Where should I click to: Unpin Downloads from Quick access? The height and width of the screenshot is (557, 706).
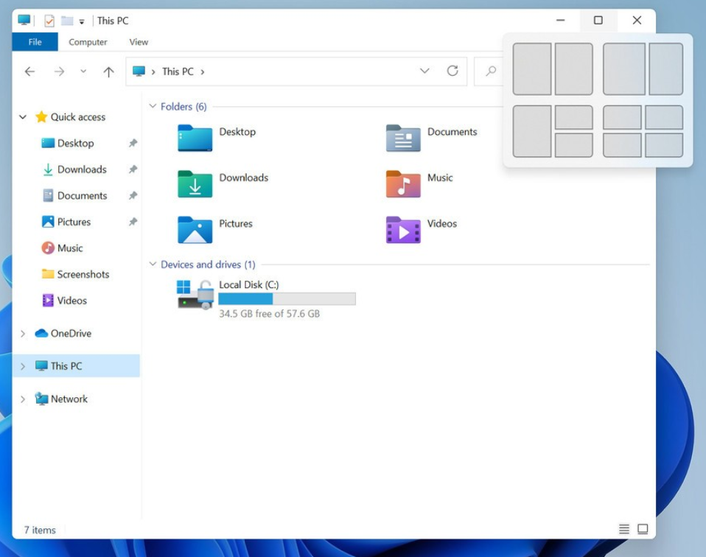133,169
